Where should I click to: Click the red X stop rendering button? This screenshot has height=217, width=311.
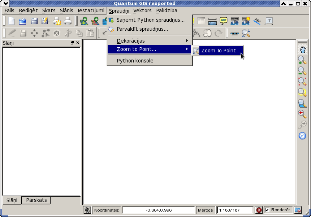(259, 210)
